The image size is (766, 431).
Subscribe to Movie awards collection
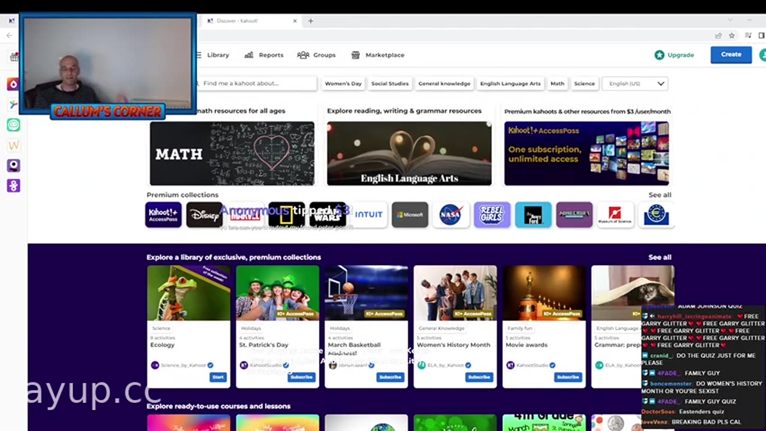pos(568,377)
